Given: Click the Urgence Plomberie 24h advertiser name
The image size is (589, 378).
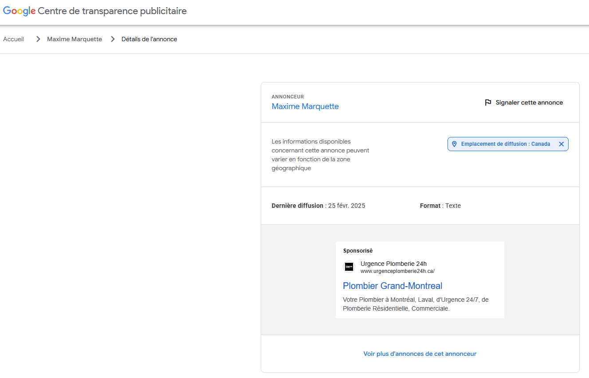Looking at the screenshot, I should pyautogui.click(x=393, y=264).
